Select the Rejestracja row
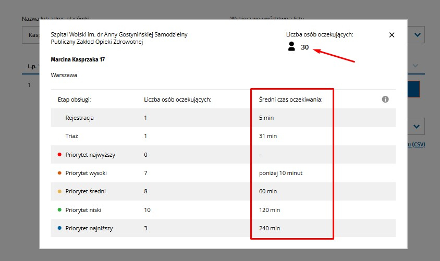The height and width of the screenshot is (261, 440). click(x=223, y=118)
